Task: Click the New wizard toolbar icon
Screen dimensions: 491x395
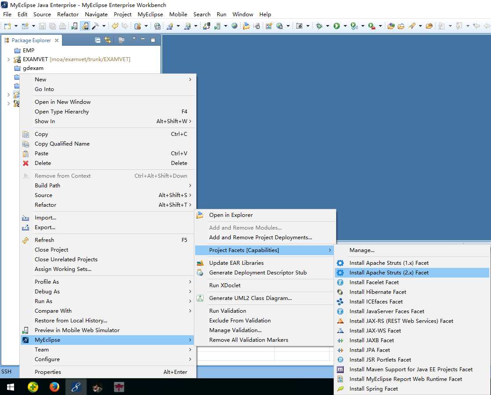Action: point(7,26)
